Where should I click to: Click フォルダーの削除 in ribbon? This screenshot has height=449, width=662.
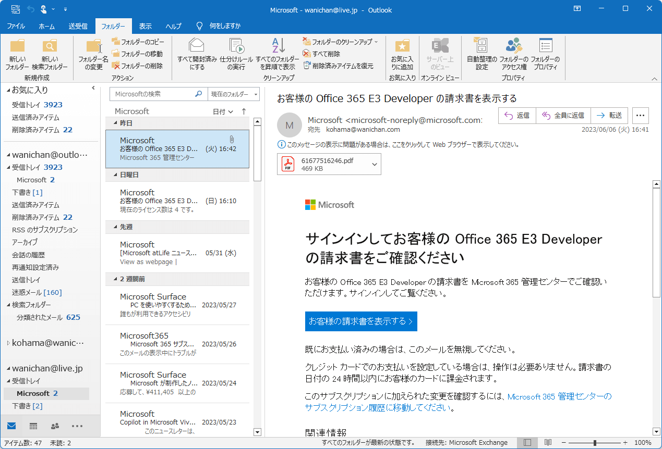pyautogui.click(x=138, y=66)
